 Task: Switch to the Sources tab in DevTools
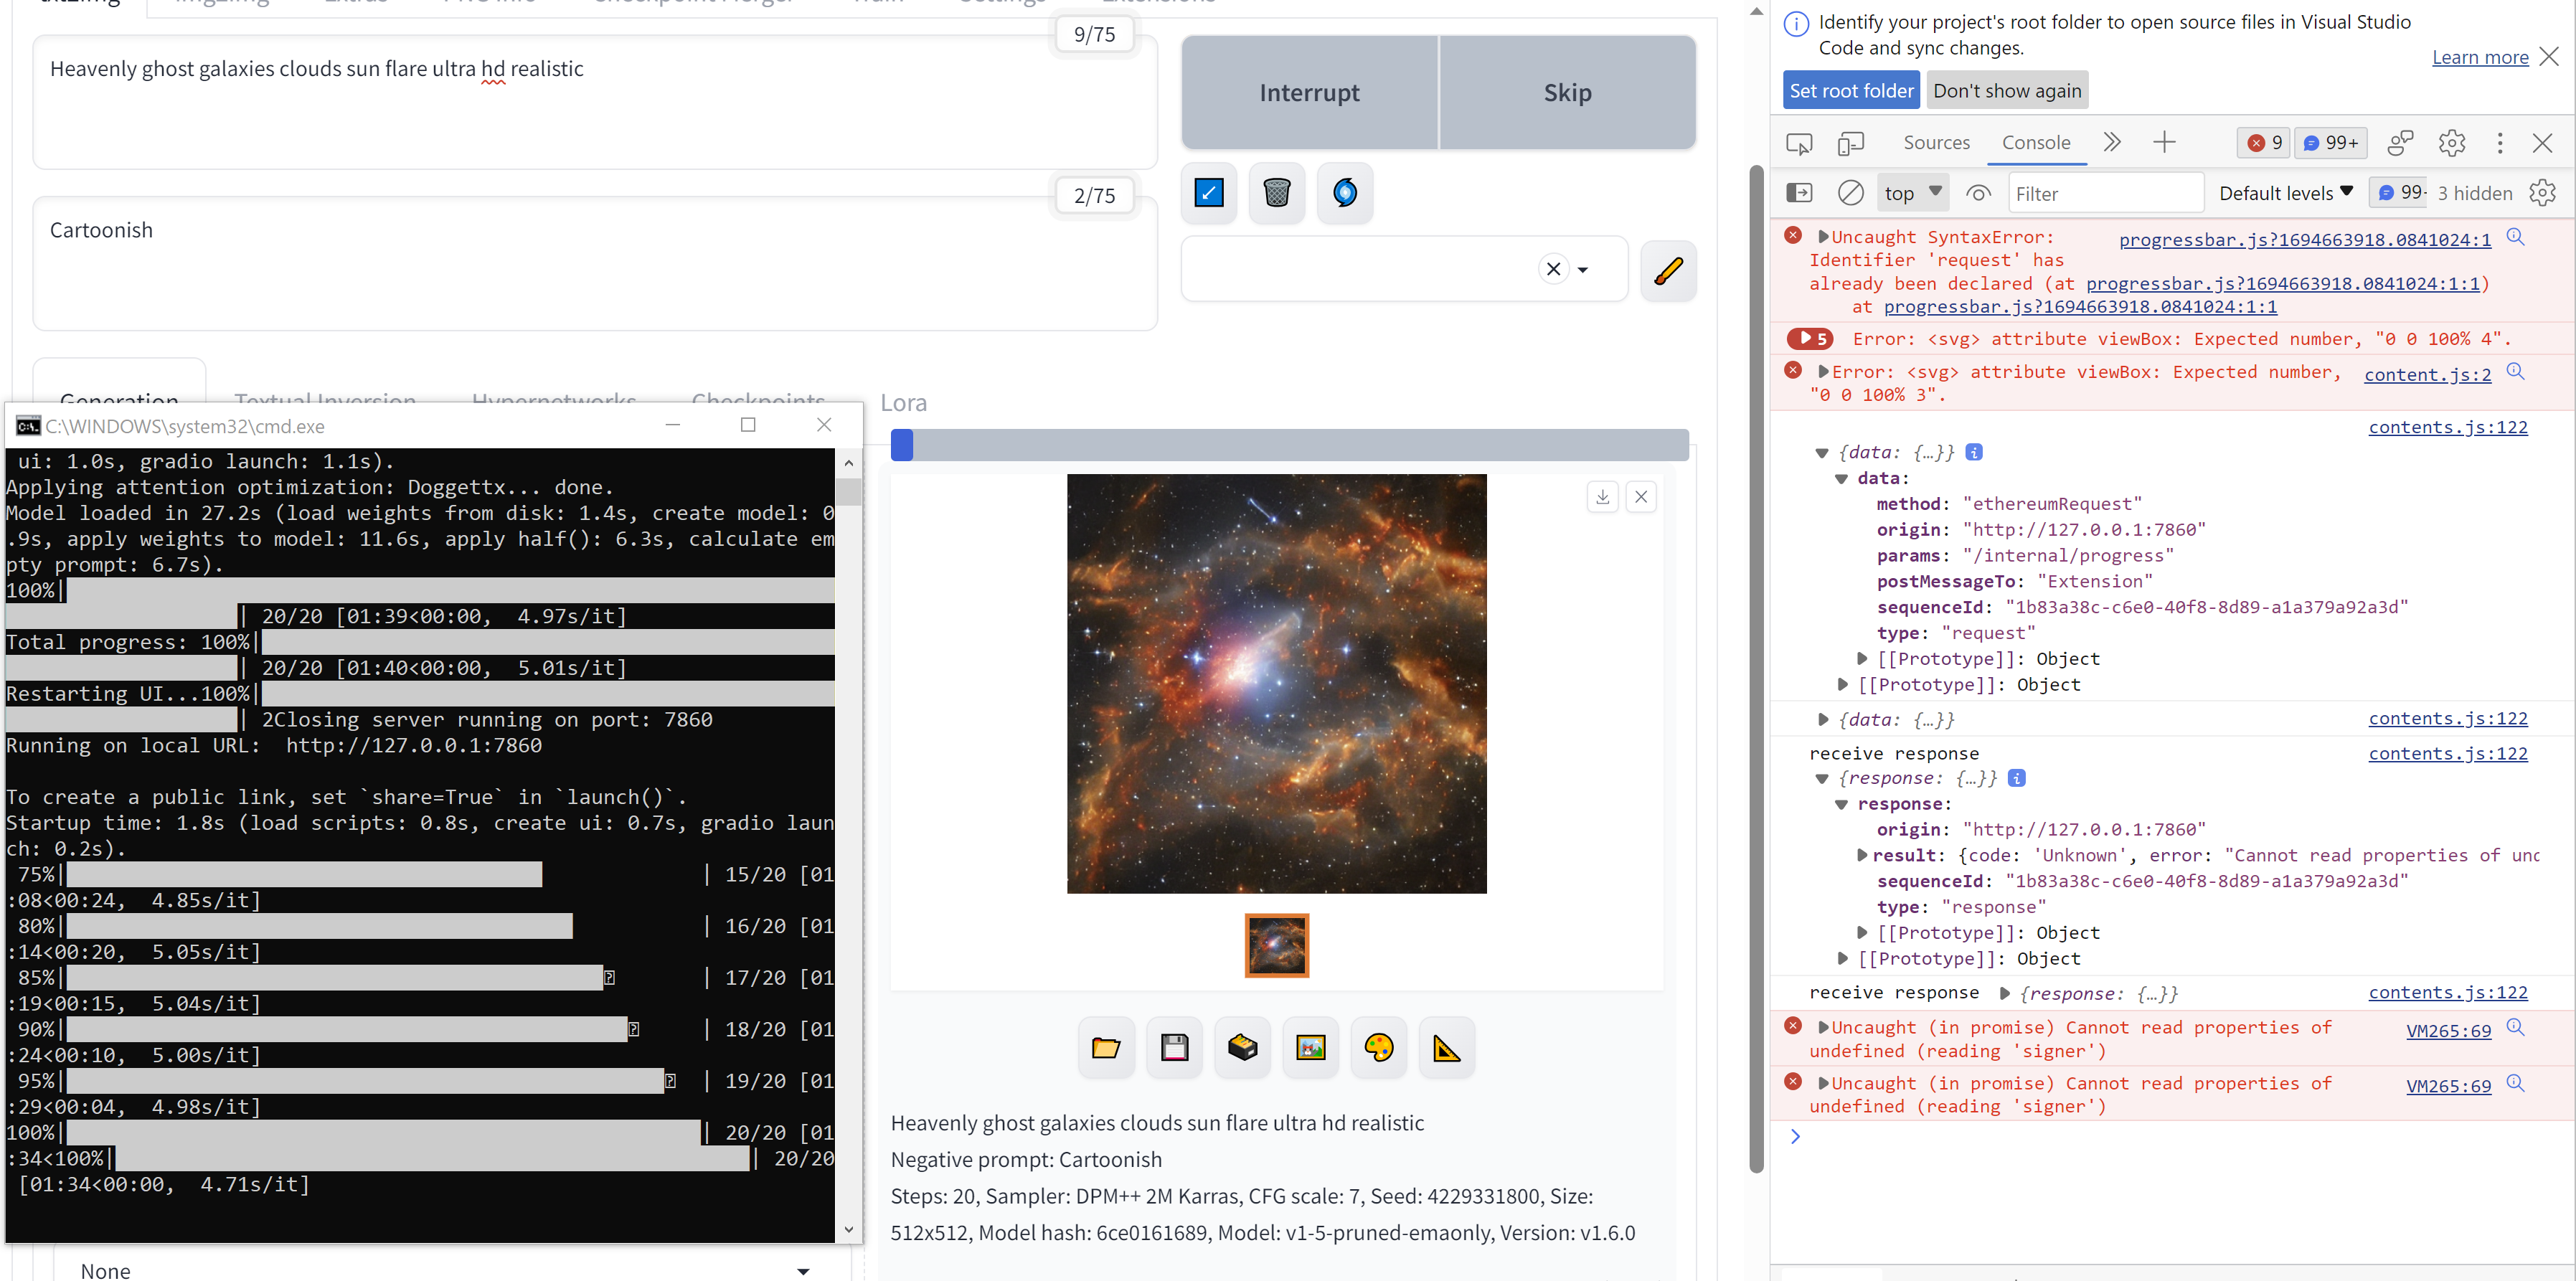(x=1936, y=142)
